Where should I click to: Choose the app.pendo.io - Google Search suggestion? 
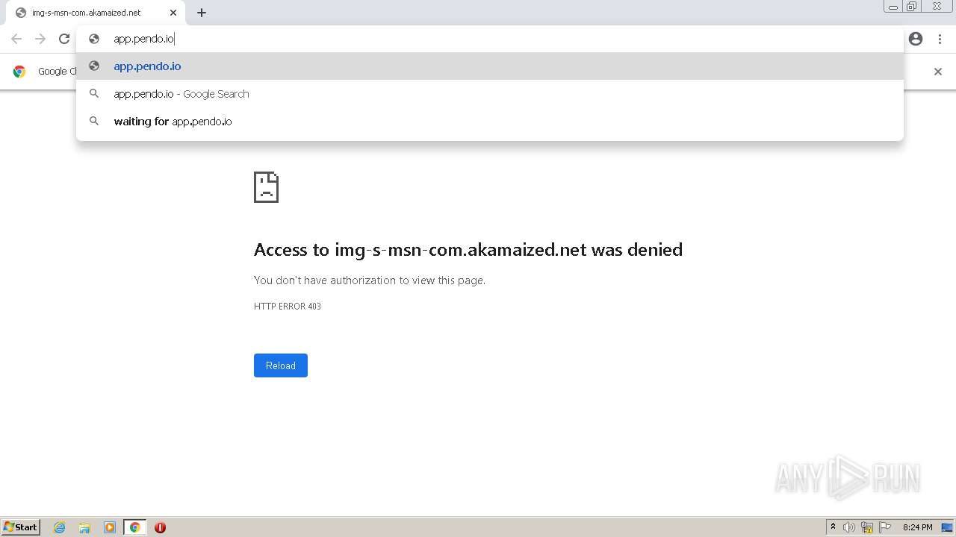490,94
